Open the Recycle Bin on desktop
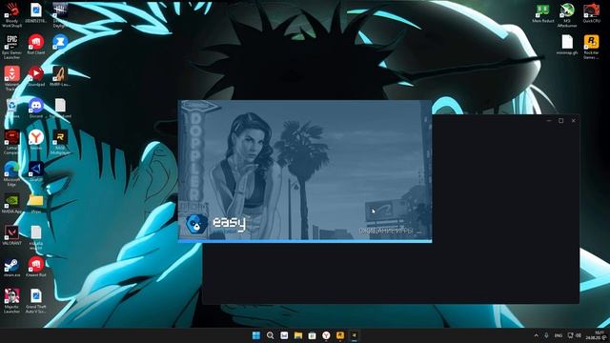610x343 pixels. coord(11,108)
